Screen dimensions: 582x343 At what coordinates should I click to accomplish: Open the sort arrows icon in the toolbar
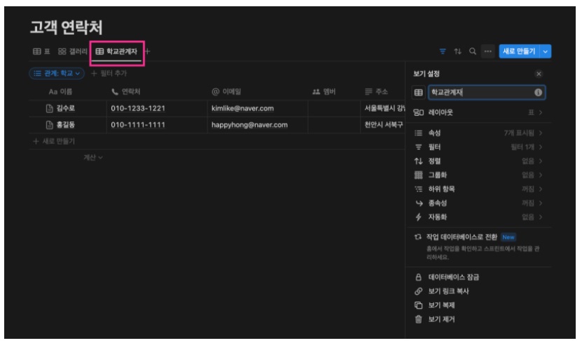coord(457,52)
